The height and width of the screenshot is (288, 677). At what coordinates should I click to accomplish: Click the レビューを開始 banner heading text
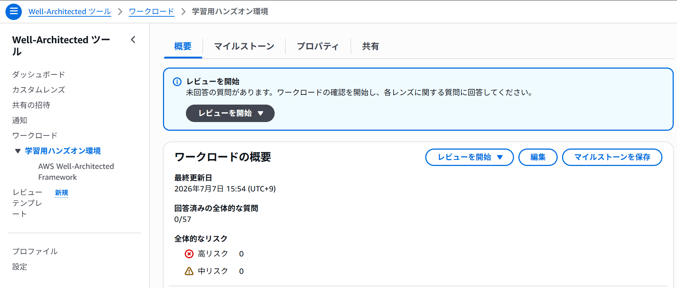[213, 82]
